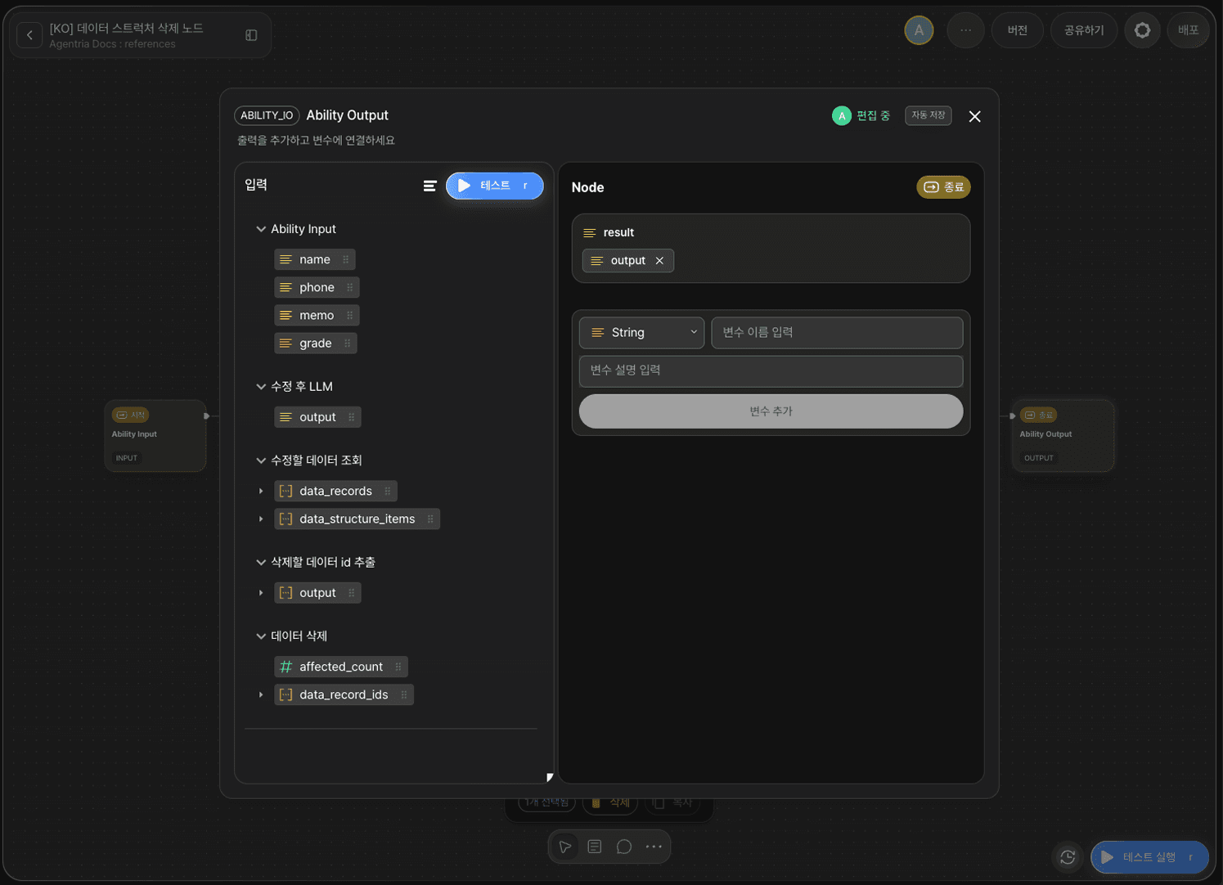Click the drag handle on name chip
This screenshot has width=1223, height=885.
click(345, 259)
